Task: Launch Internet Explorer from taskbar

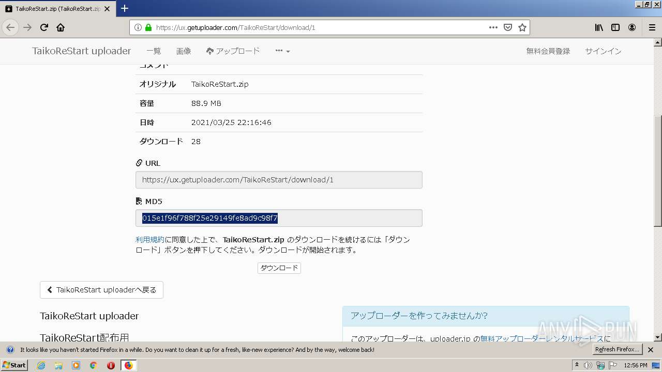Action: [41, 365]
